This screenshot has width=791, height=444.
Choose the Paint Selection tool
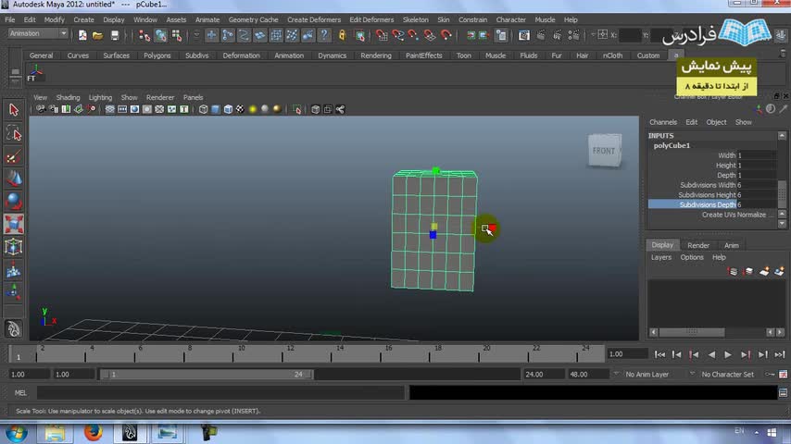(x=14, y=155)
